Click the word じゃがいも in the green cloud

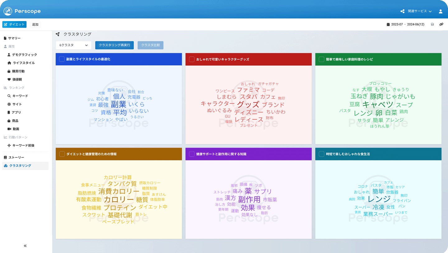pos(400,96)
